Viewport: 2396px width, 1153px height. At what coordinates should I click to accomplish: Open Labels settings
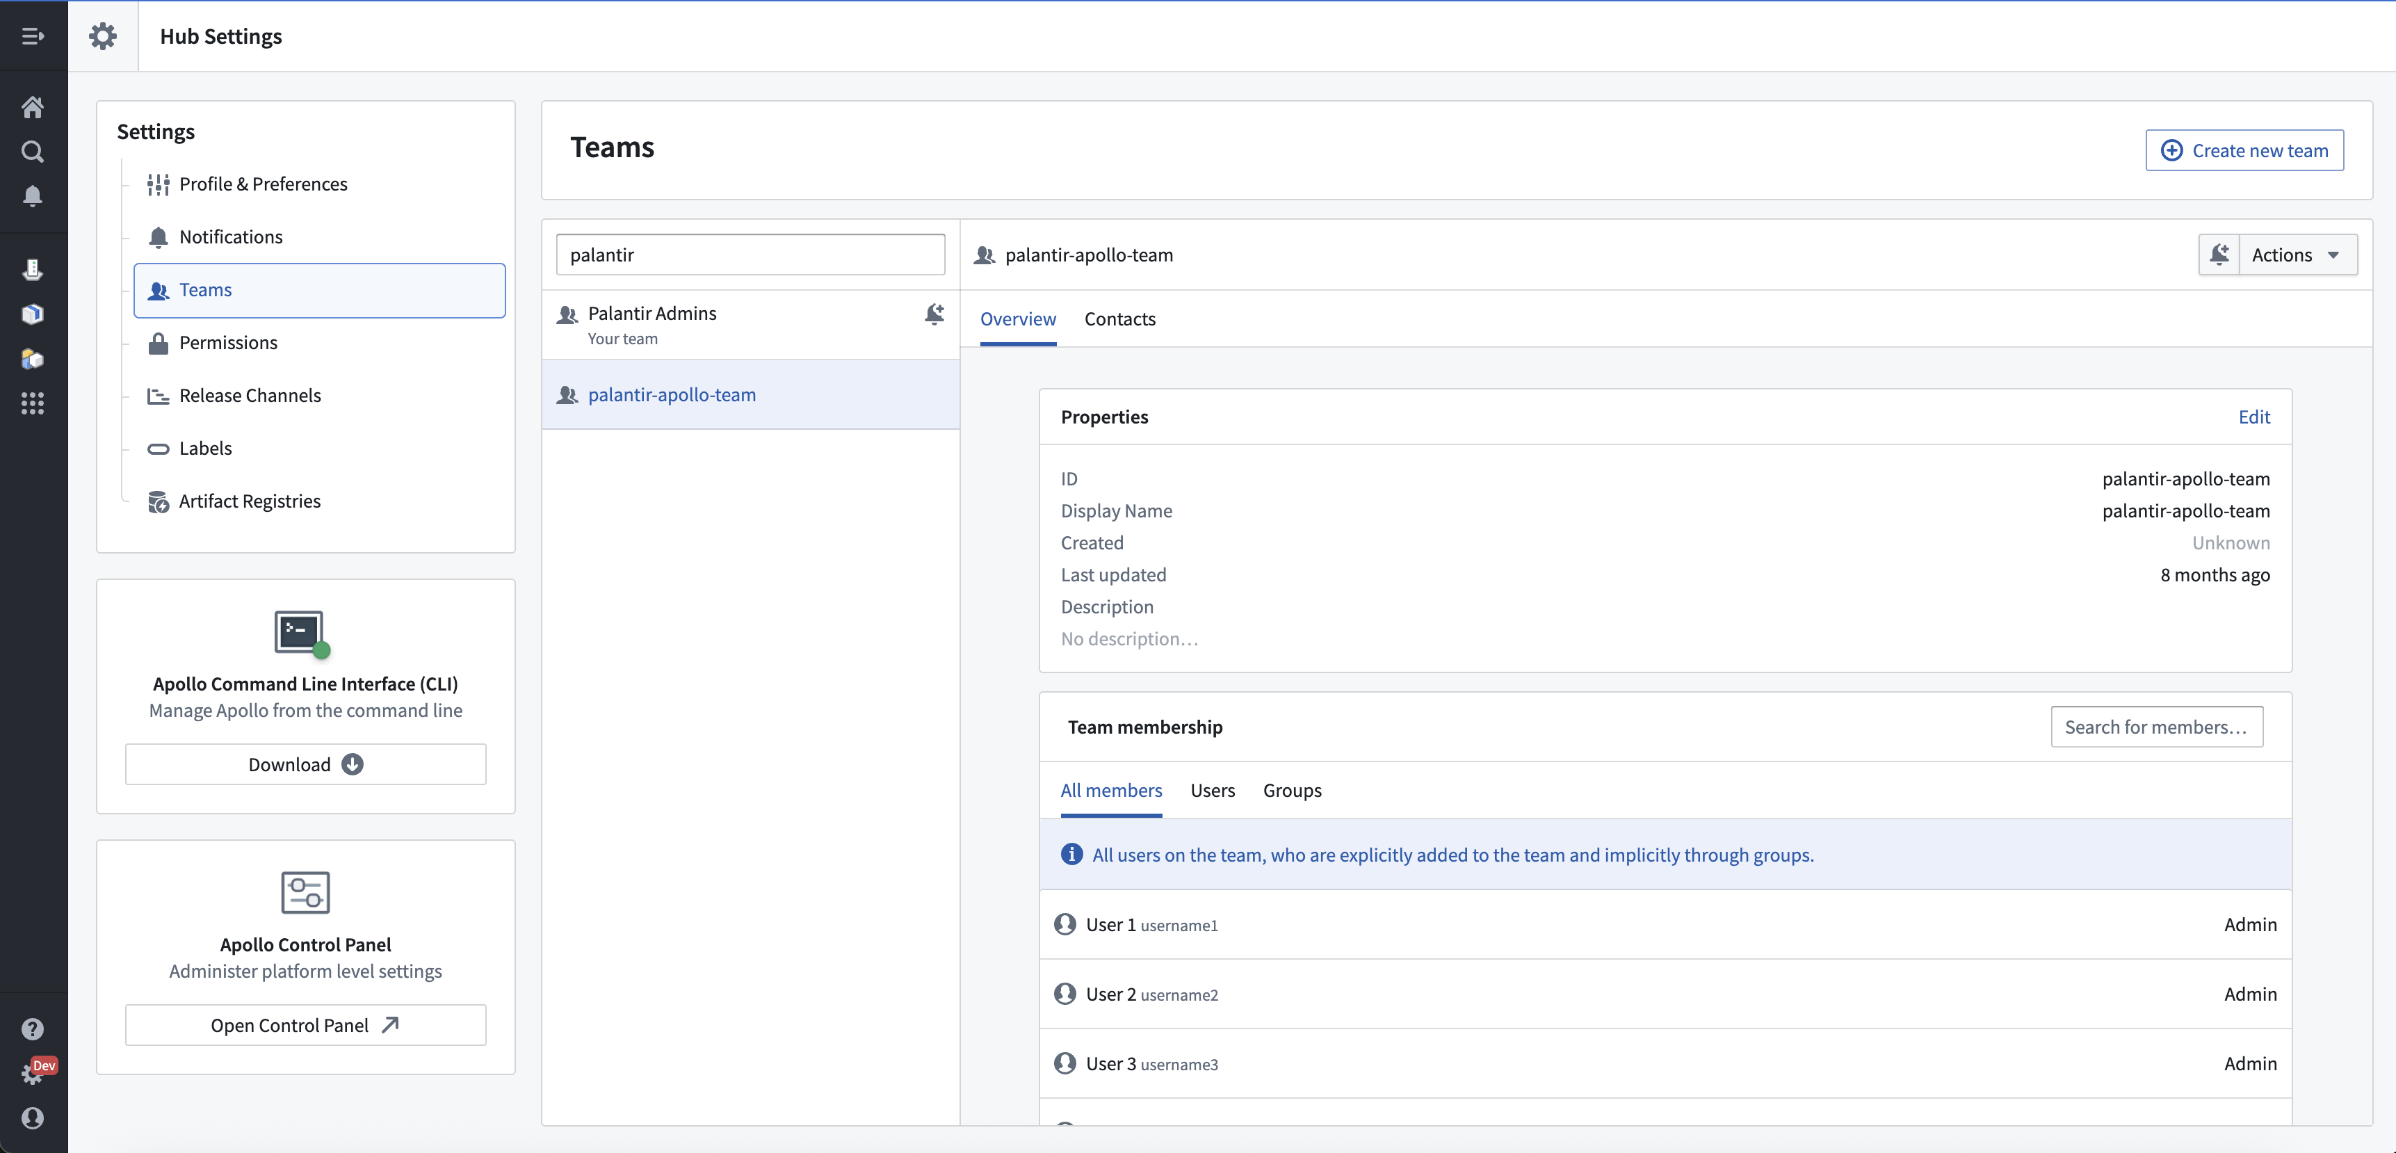point(319,449)
